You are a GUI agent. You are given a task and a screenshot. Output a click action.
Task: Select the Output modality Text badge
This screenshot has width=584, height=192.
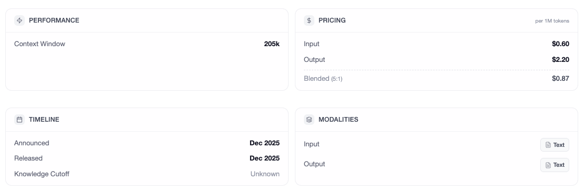point(555,165)
